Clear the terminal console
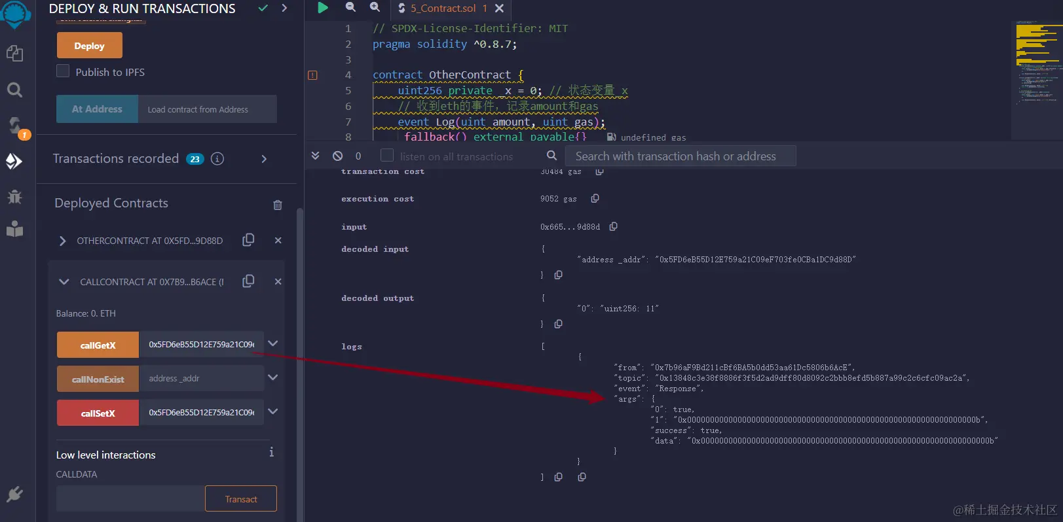Image resolution: width=1063 pixels, height=522 pixels. [x=337, y=156]
